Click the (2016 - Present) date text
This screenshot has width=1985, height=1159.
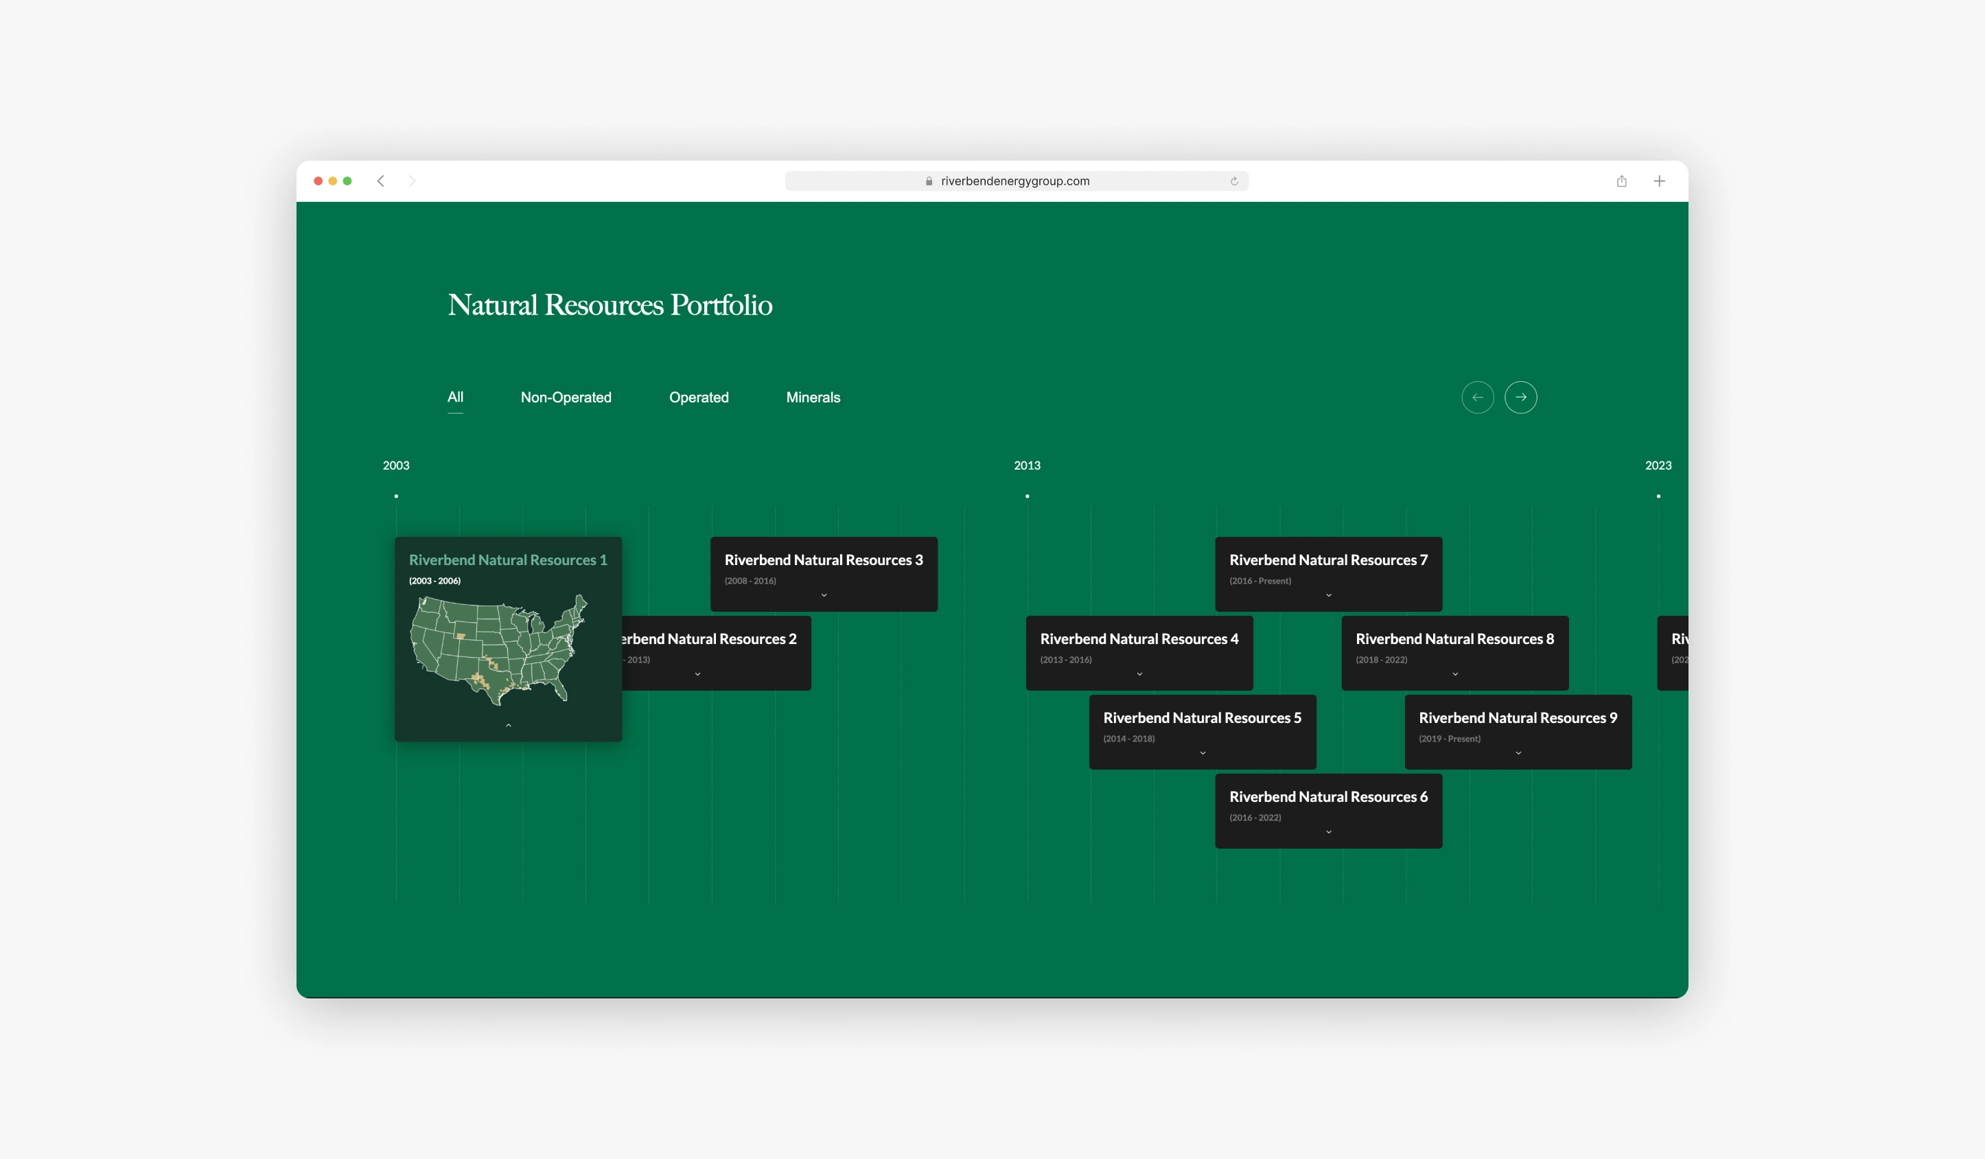(x=1260, y=582)
